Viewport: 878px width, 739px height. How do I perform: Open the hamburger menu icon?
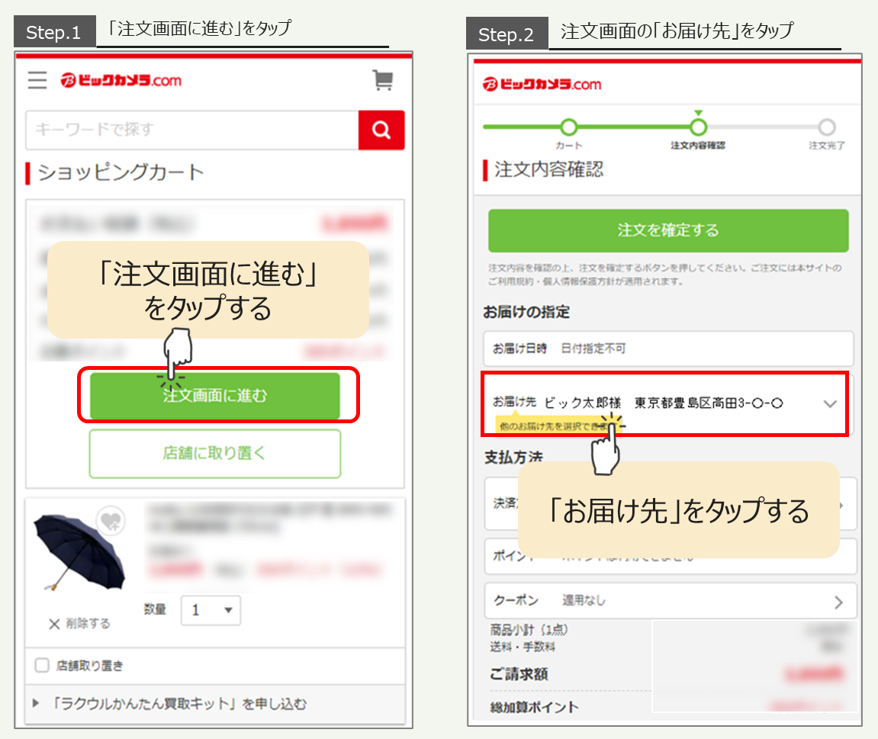pyautogui.click(x=37, y=80)
